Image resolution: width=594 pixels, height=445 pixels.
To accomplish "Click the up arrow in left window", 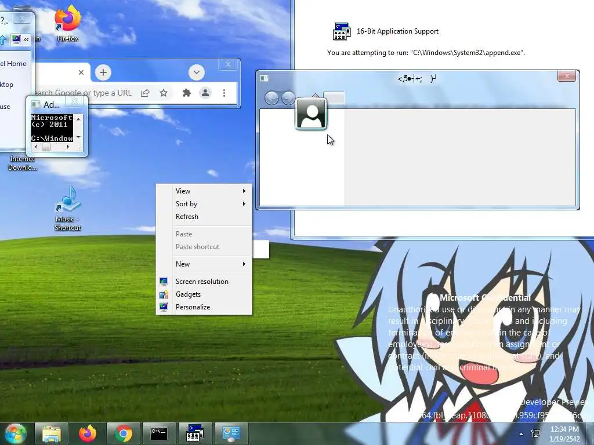I will [x=3, y=39].
